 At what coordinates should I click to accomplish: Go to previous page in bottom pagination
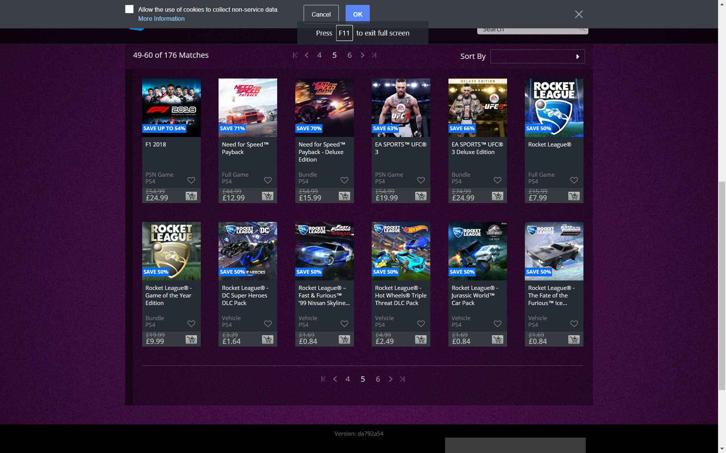tap(335, 379)
